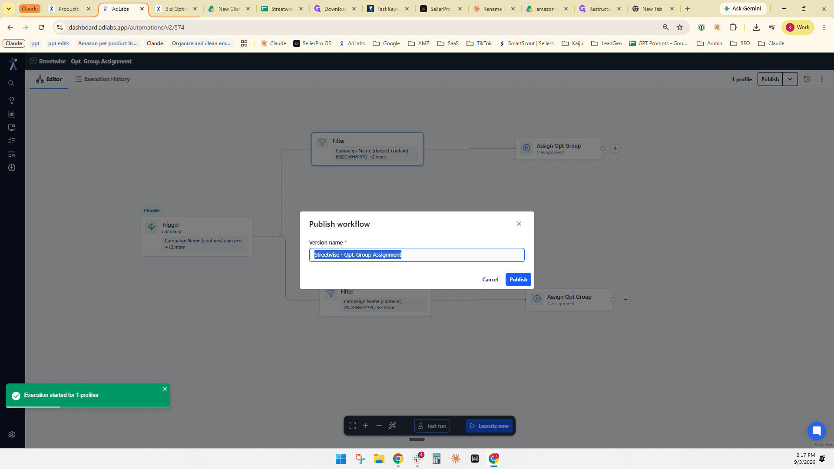Click Ask Gemini
This screenshot has height=469, width=834.
[x=743, y=9]
